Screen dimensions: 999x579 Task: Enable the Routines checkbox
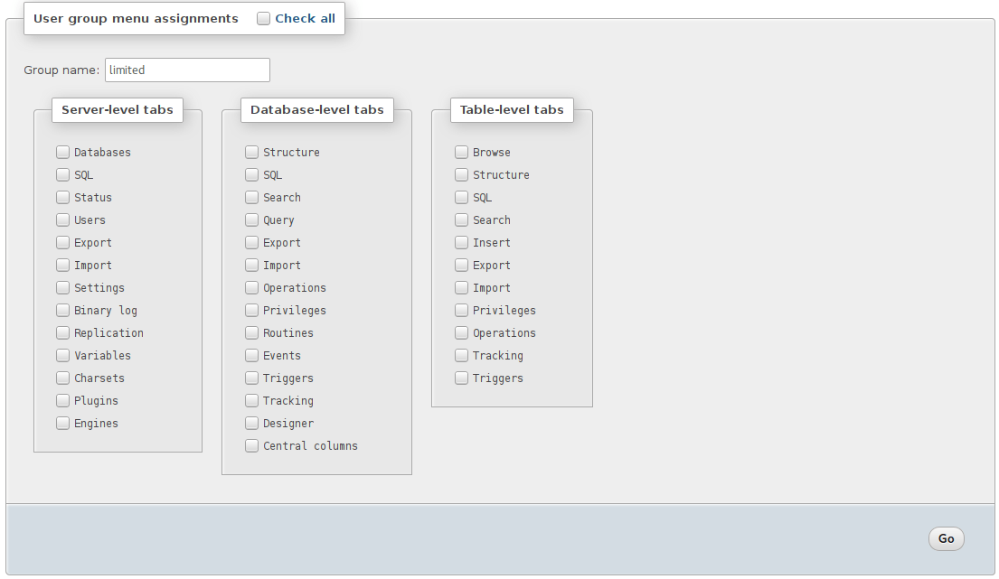(251, 332)
